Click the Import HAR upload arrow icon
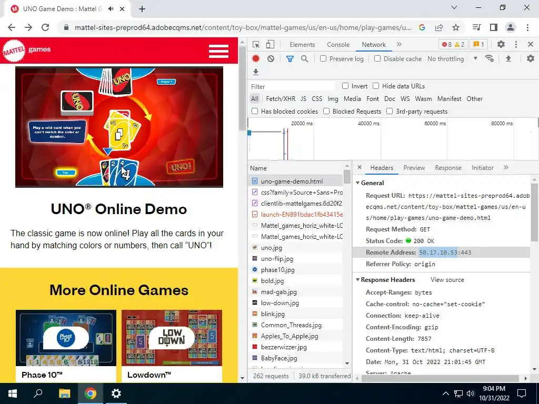The image size is (539, 404). click(508, 59)
